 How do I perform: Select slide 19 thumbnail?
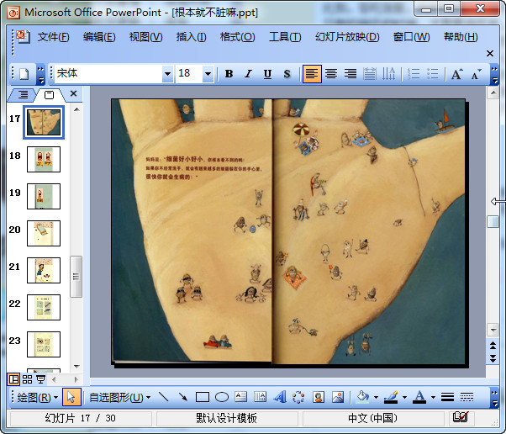44,196
